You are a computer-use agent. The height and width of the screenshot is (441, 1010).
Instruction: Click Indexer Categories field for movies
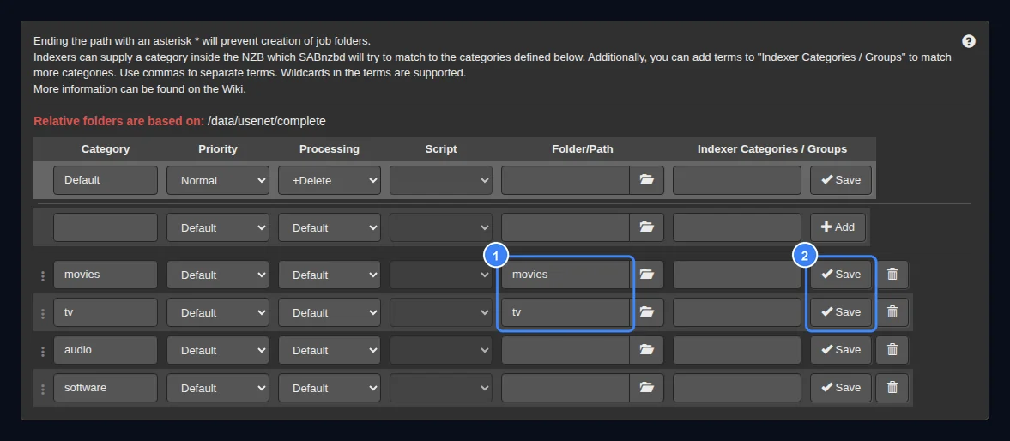coord(737,275)
